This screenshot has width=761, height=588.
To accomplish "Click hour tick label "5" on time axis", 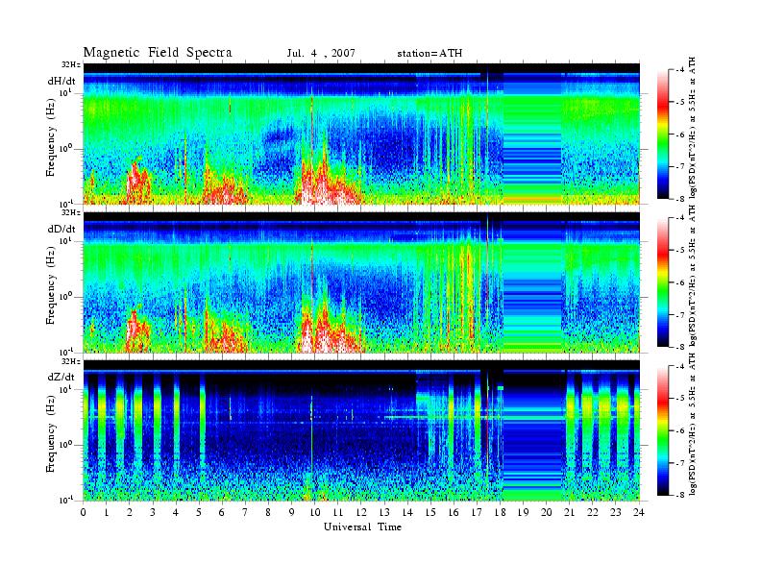I will pyautogui.click(x=199, y=512).
